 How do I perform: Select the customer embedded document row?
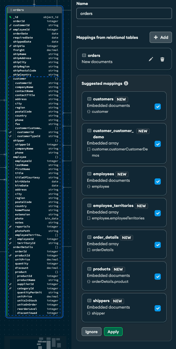34,79
